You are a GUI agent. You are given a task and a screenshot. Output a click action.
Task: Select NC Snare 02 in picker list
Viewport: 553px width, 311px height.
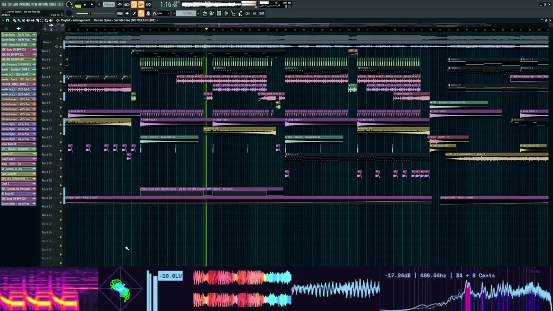tap(19, 194)
